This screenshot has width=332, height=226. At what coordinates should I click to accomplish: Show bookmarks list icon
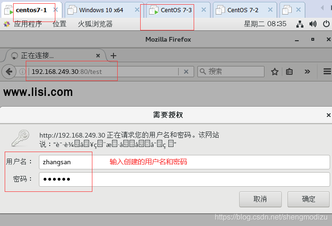(x=289, y=72)
